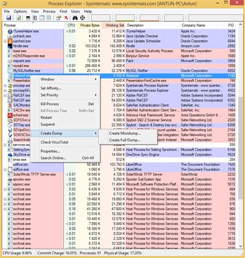The width and height of the screenshot is (245, 258).
Task: Sort by the CPU column header
Action: click(71, 25)
